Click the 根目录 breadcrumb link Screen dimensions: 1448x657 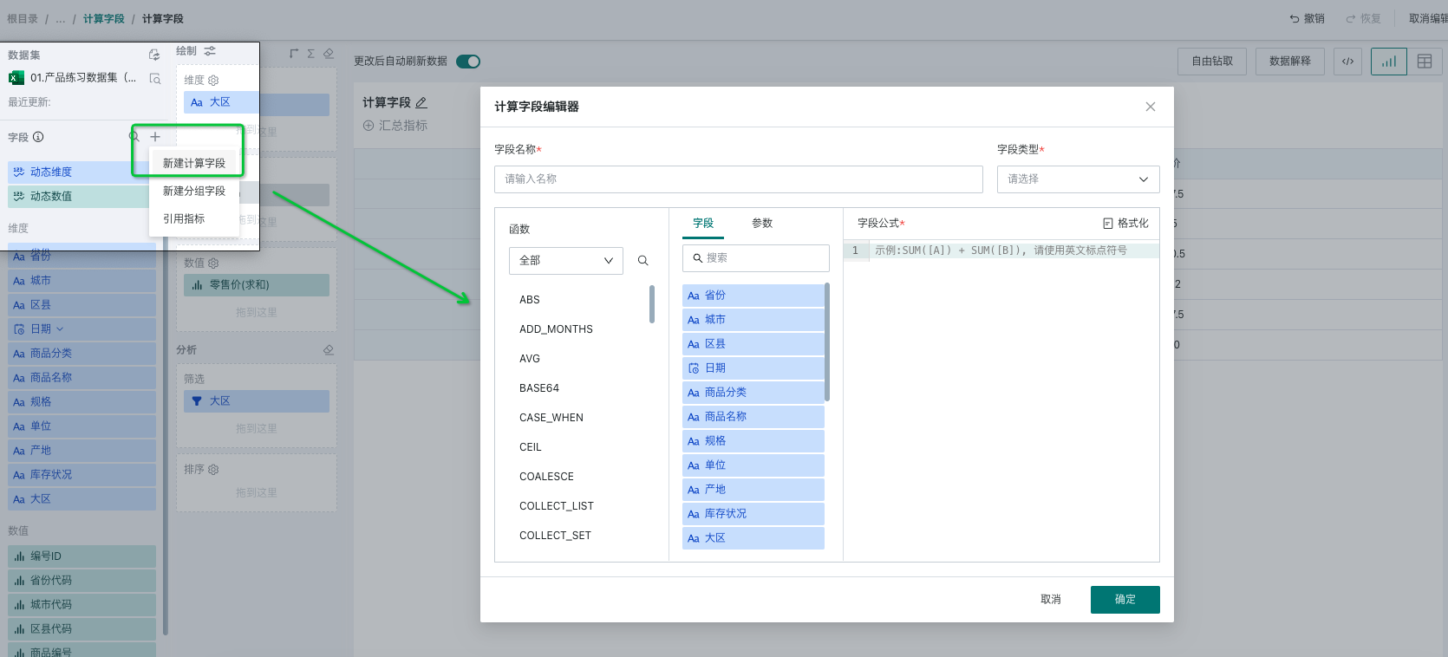click(23, 18)
